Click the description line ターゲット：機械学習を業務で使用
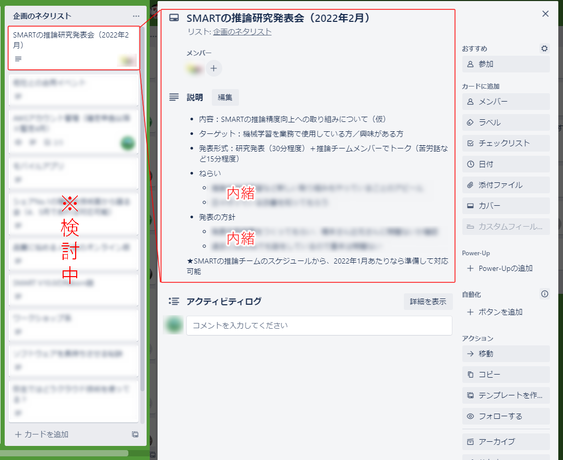 point(301,134)
